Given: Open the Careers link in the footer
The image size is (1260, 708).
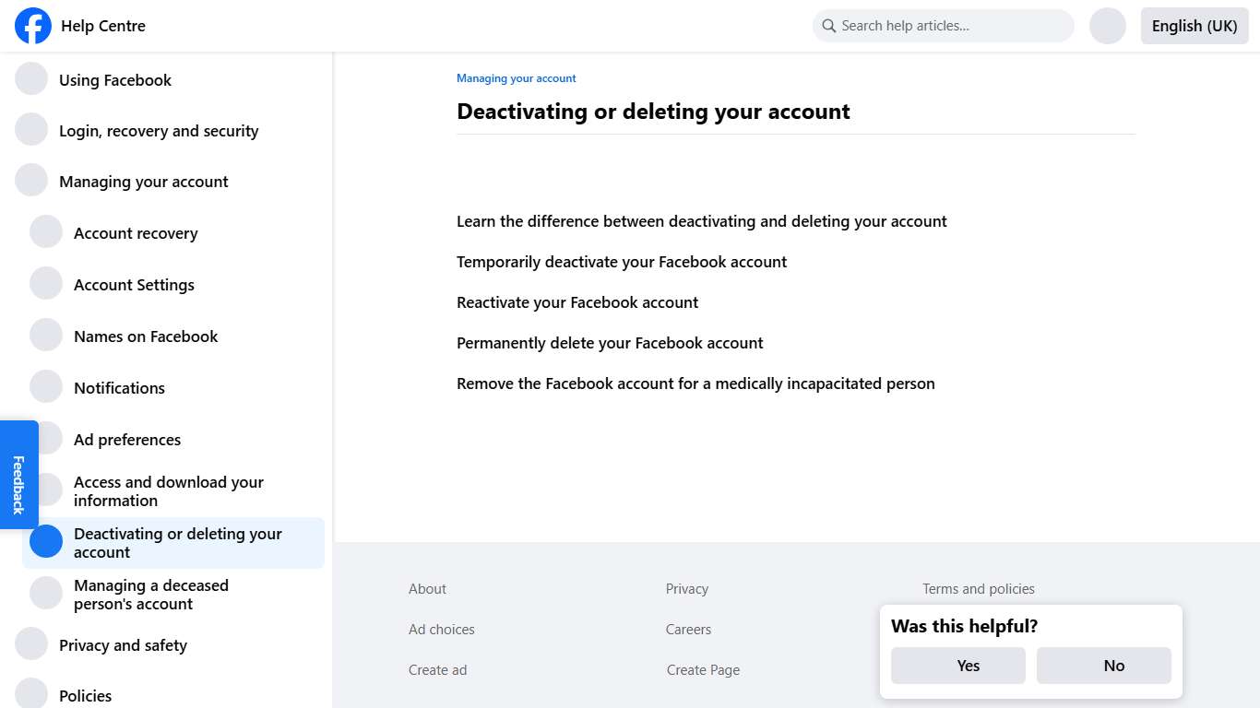Looking at the screenshot, I should [688, 629].
